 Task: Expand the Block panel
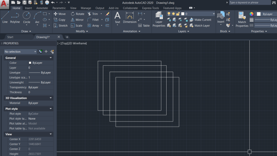(x=225, y=31)
